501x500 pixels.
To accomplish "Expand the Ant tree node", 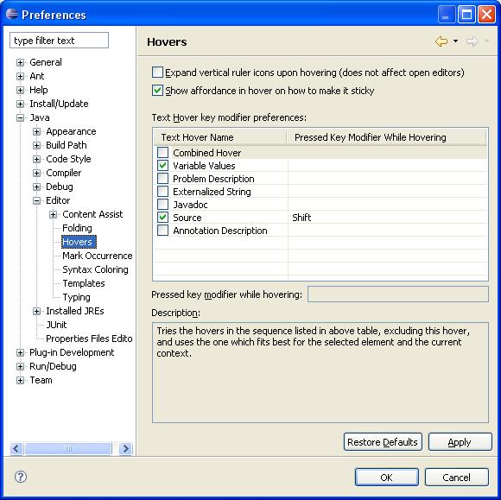I will [x=20, y=76].
